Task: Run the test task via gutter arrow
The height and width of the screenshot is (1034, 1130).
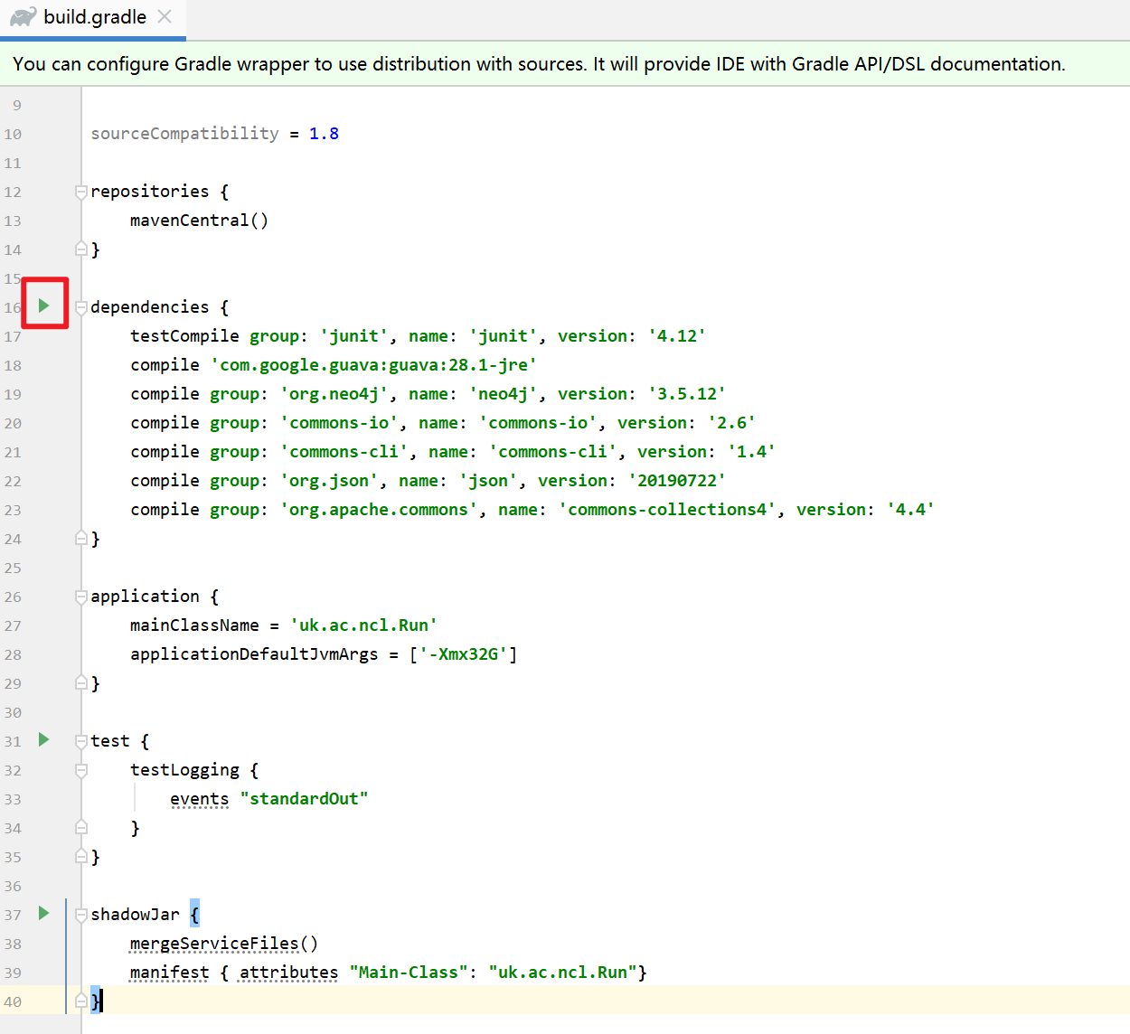Action: click(x=43, y=739)
